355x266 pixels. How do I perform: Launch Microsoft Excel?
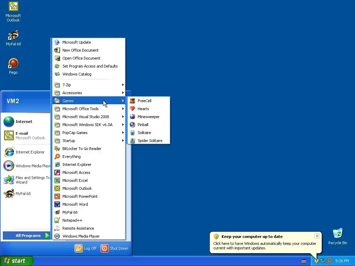click(89, 180)
